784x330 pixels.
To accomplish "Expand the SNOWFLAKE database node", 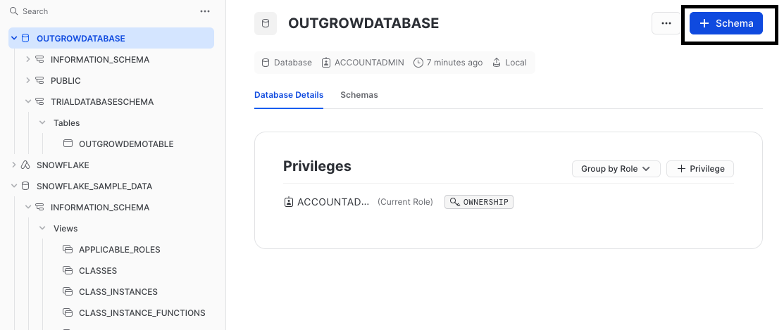I will click(x=14, y=165).
